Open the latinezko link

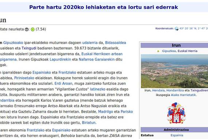(x=98, y=89)
